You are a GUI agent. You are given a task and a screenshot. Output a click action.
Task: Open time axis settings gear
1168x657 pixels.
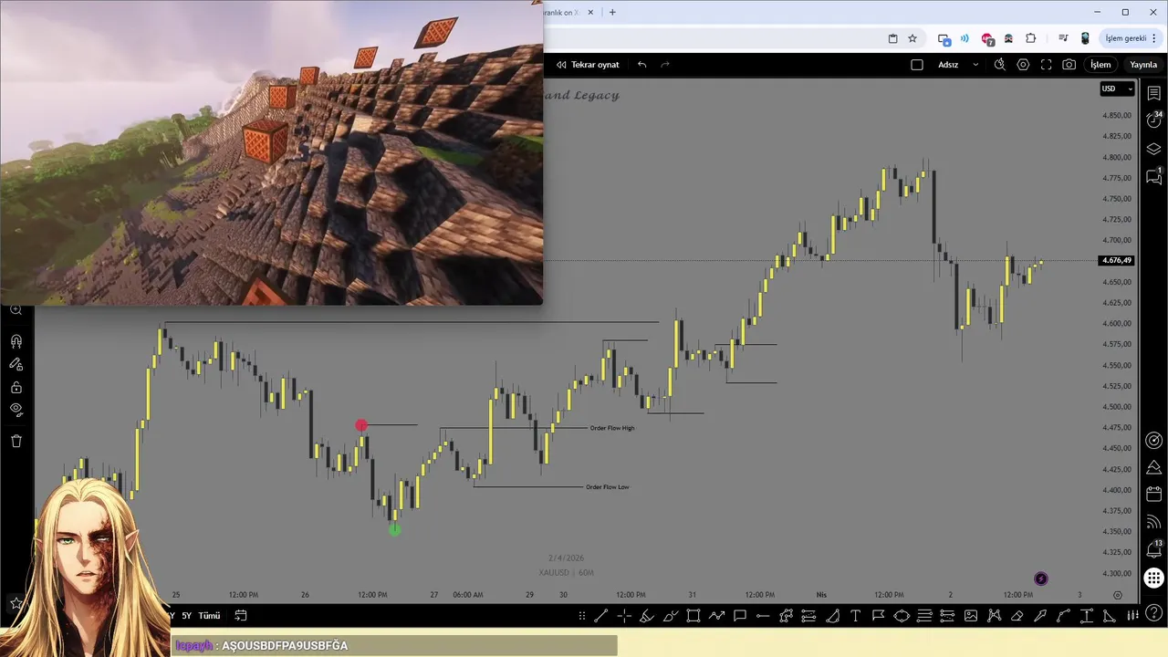(1118, 595)
